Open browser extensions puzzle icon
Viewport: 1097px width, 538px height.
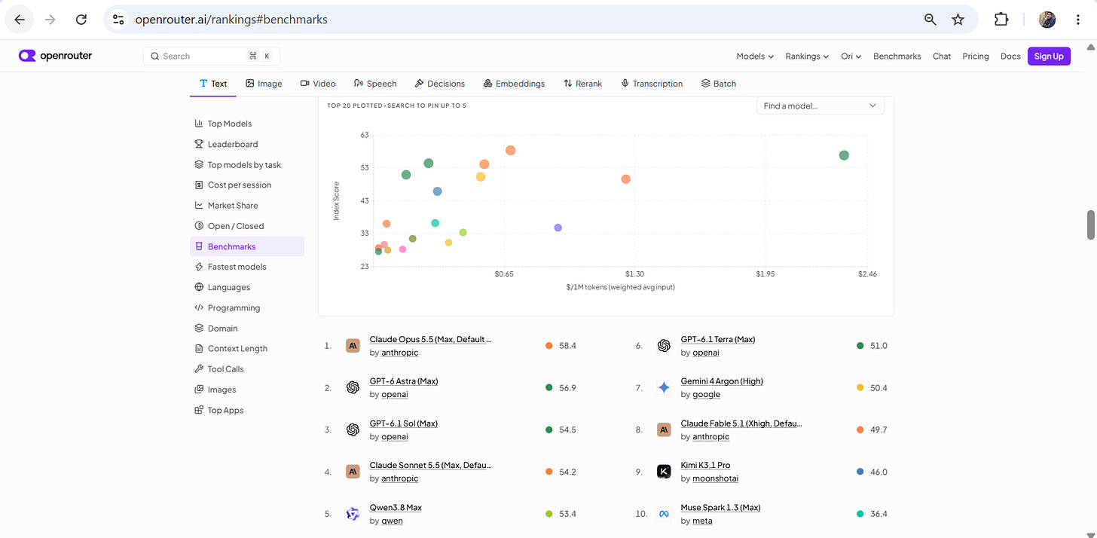(1001, 20)
